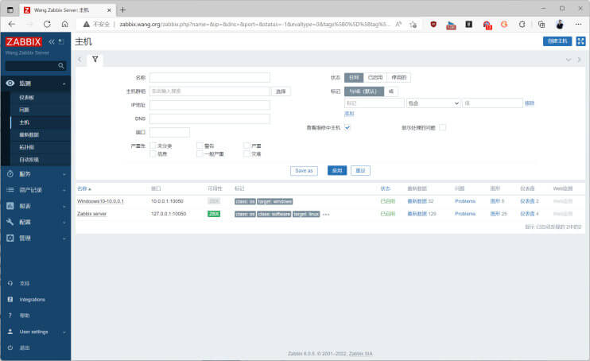Image resolution: width=590 pixels, height=361 pixels.
Task: Select the Or tag evaluation option
Action: (391, 91)
